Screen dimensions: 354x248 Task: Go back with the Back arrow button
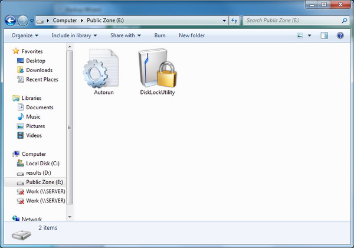11,21
